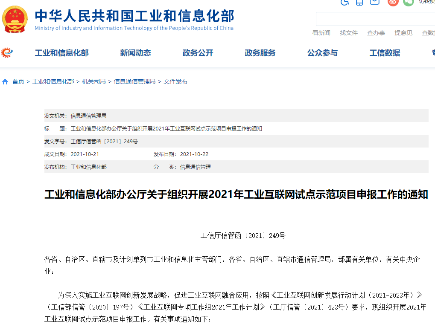435x333 pixels.
Task: Open 信息通信管理局 breadcrumb link
Action: (x=134, y=81)
